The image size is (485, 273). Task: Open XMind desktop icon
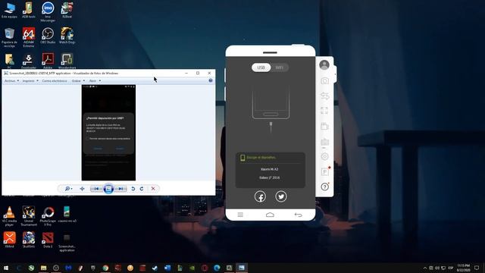click(x=9, y=240)
